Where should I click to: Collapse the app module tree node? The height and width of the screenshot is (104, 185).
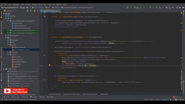pos(4,14)
